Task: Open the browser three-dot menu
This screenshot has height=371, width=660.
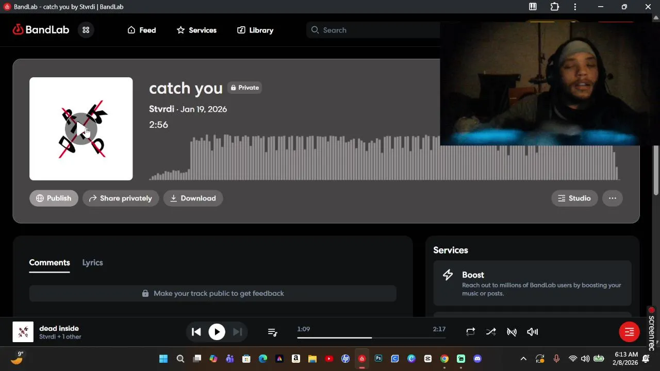Action: point(575,7)
